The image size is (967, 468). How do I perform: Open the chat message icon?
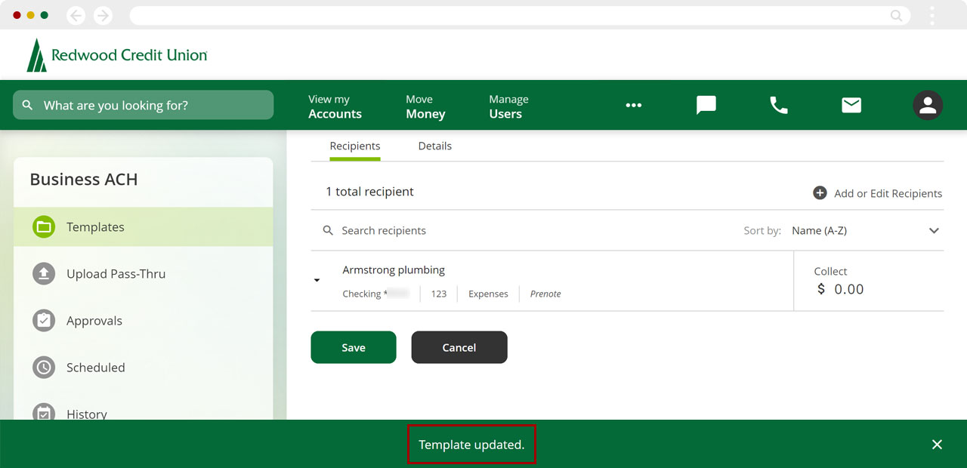click(x=706, y=105)
